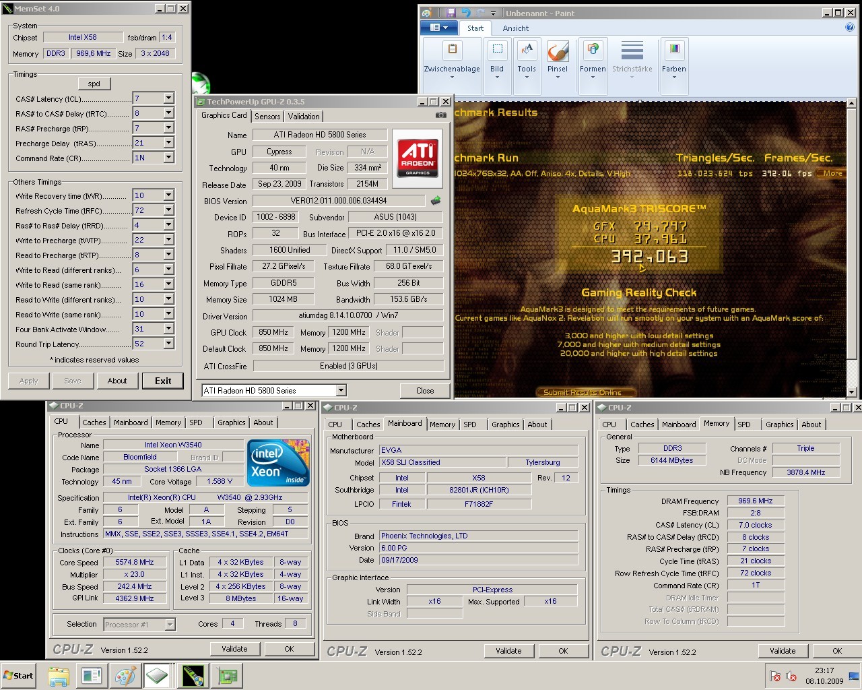Expand the CAS# Latency (tCL) dropdown in MemSet
Screen dimensions: 862x690
[x=168, y=98]
